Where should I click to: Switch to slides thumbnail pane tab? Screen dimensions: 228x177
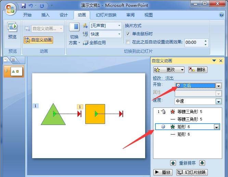click(x=5, y=60)
